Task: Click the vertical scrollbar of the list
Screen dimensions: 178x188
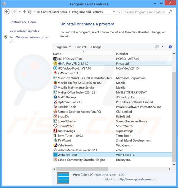Action: (174, 118)
